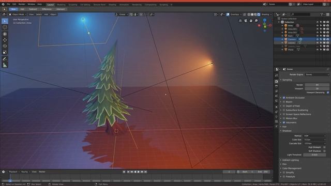
Task: Open the Object properties tab icon
Action: 277,107
